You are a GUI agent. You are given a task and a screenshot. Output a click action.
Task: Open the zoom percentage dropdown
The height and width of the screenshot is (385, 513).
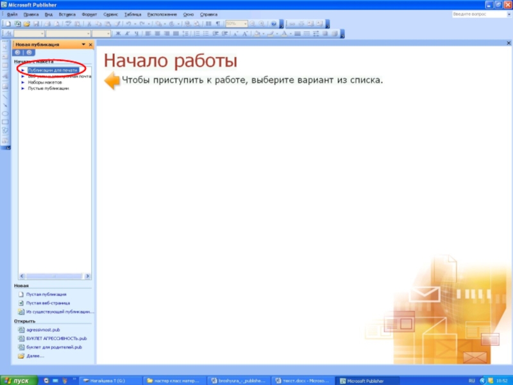245,24
